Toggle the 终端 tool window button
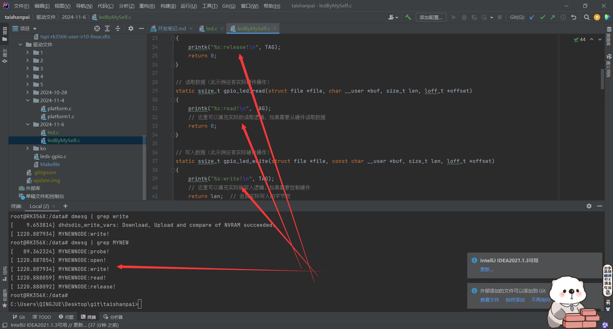This screenshot has width=613, height=329. tap(88, 317)
